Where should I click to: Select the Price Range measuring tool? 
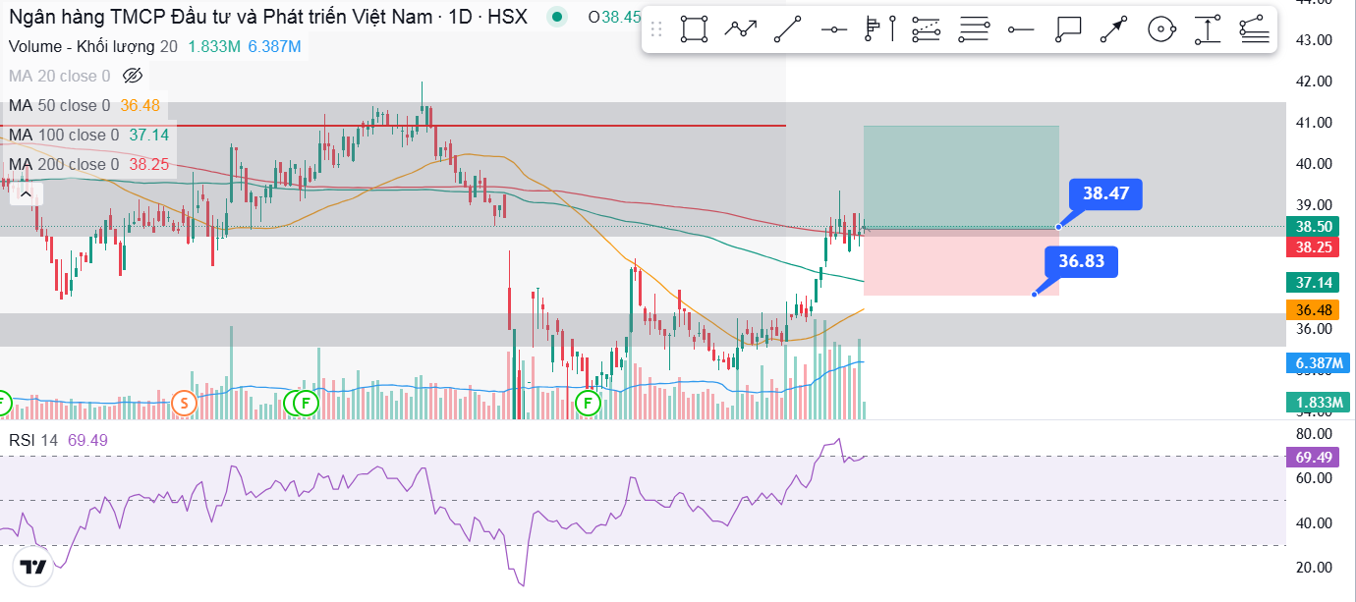point(1208,30)
